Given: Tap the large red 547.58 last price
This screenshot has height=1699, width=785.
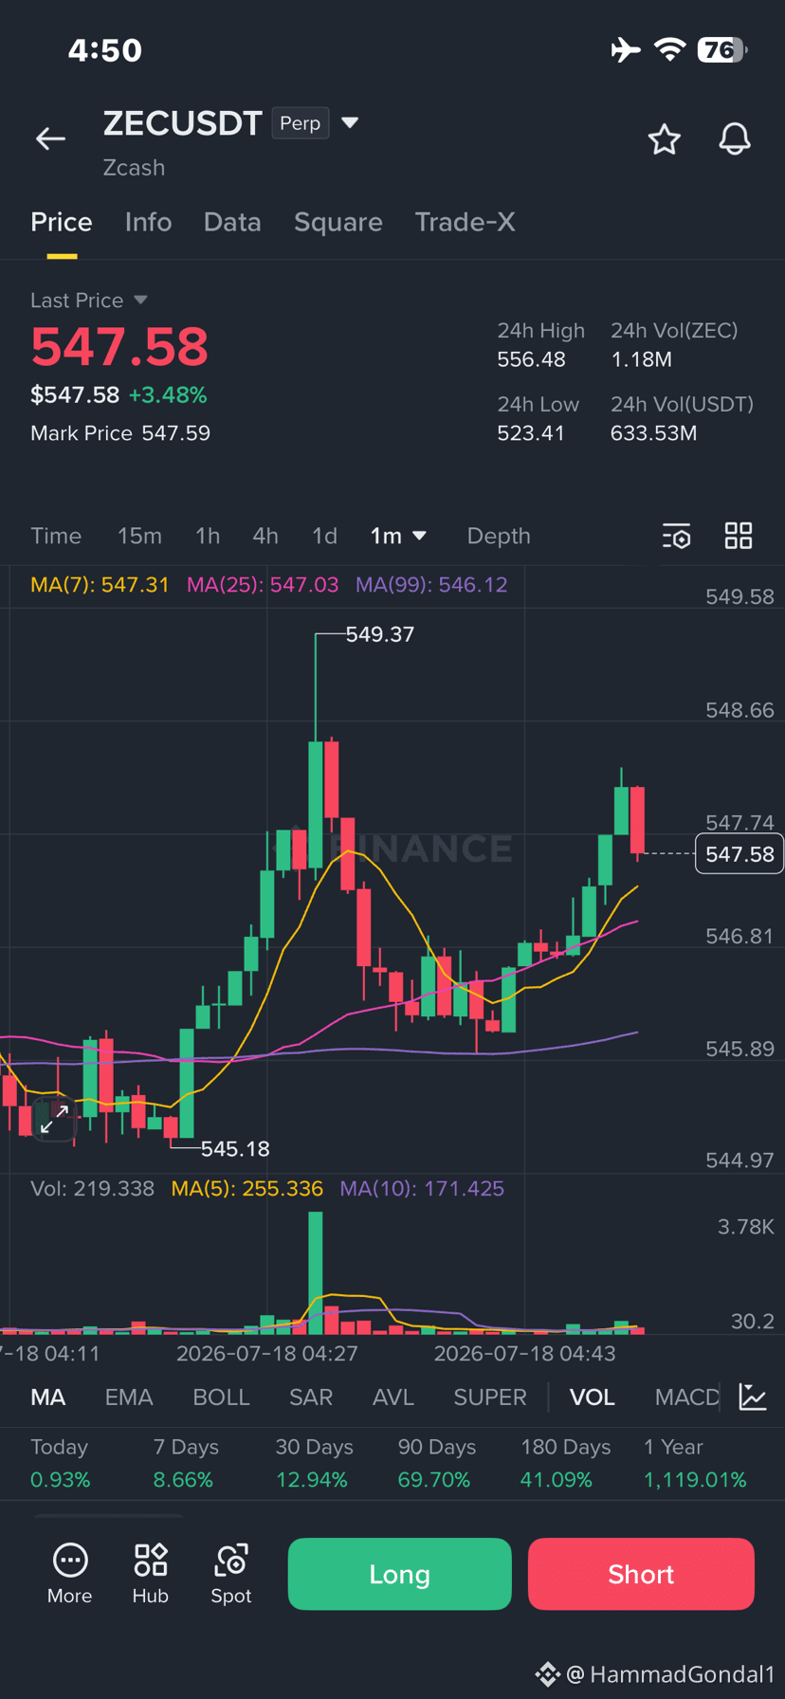Looking at the screenshot, I should pyautogui.click(x=119, y=346).
